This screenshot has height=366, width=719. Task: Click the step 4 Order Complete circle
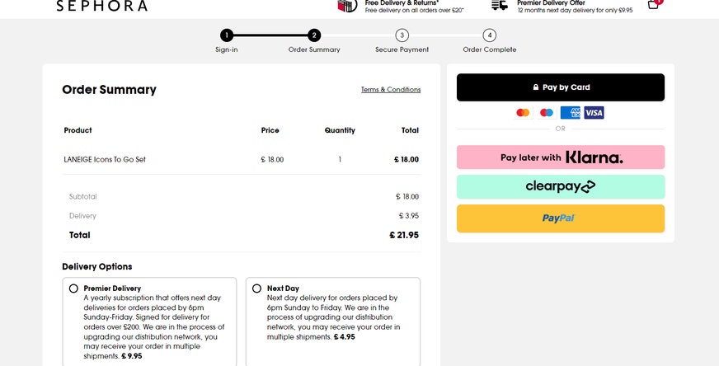click(x=489, y=35)
